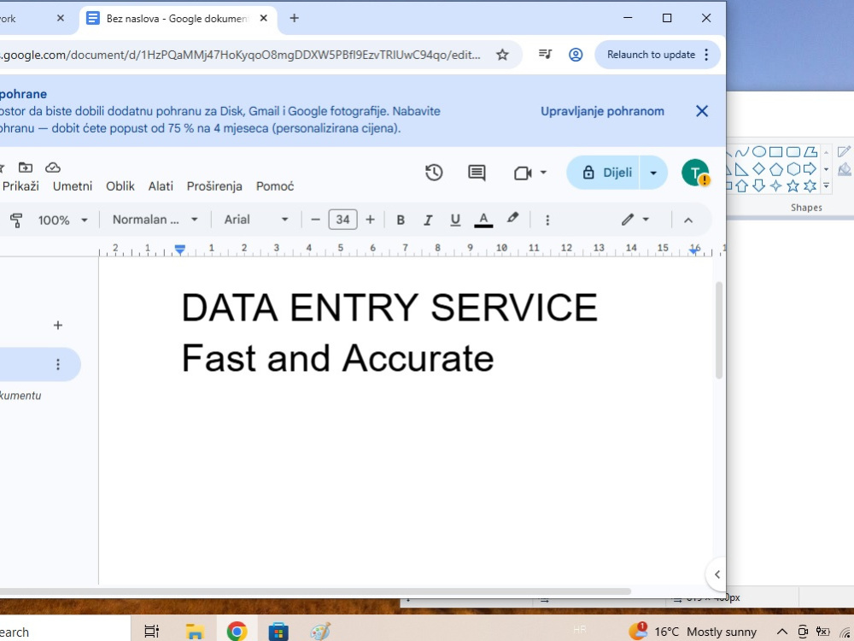The image size is (854, 641).
Task: Open the 100% zoom dropdown
Action: (x=62, y=221)
